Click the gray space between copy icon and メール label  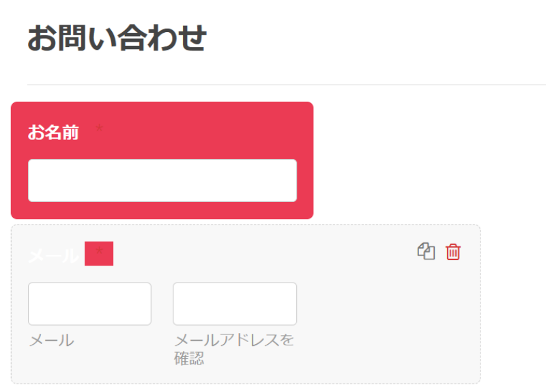click(x=265, y=253)
